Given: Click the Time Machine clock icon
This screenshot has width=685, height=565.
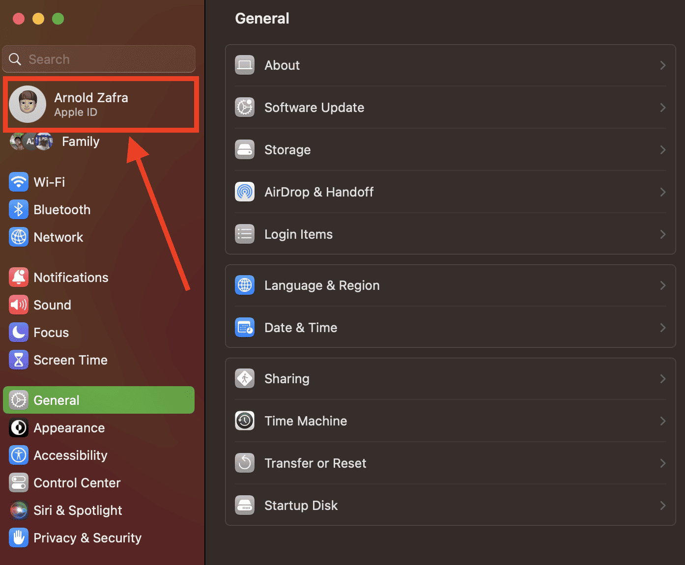Looking at the screenshot, I should point(245,421).
